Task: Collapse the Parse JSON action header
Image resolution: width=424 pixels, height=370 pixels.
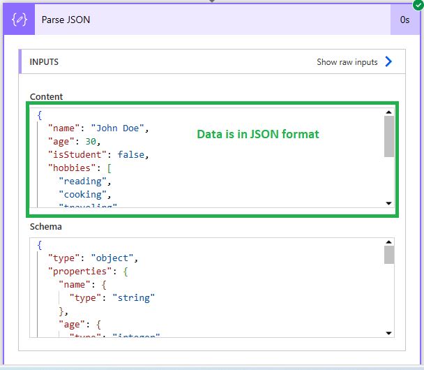Action: (x=209, y=20)
